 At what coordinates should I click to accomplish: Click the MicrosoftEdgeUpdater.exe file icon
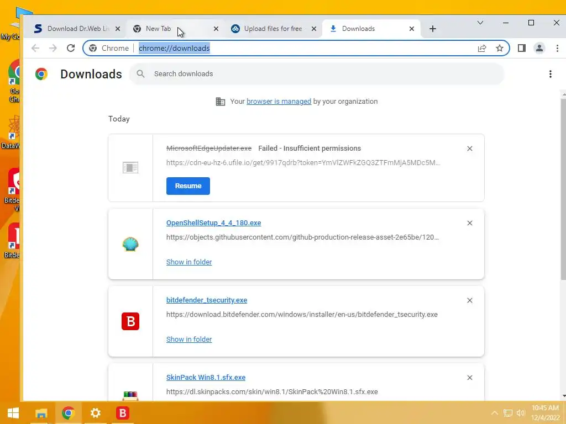click(130, 168)
